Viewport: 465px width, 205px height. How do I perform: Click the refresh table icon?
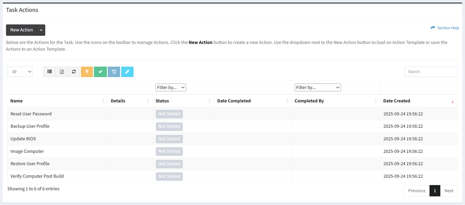[x=74, y=72]
